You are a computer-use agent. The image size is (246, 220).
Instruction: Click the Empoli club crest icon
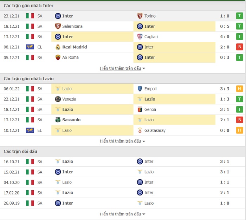click(x=140, y=89)
